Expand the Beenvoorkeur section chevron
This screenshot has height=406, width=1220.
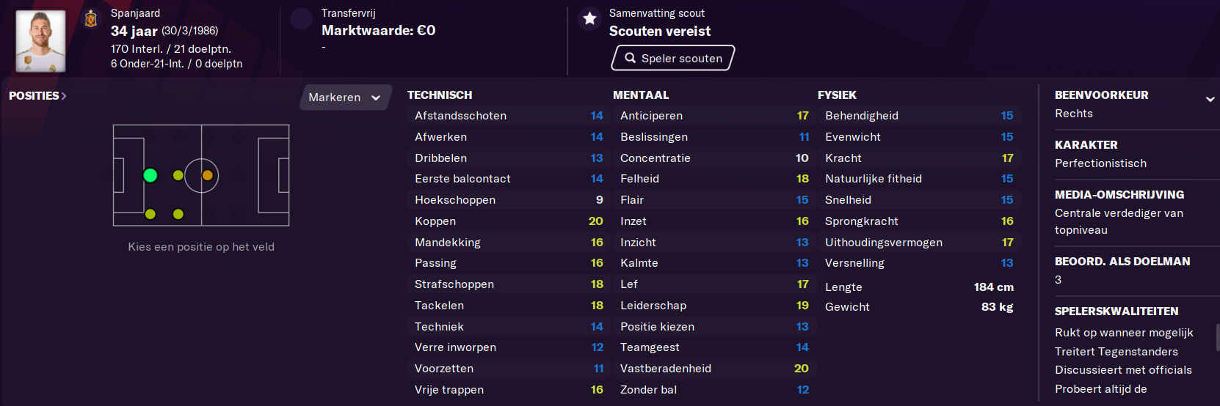coord(1210,99)
